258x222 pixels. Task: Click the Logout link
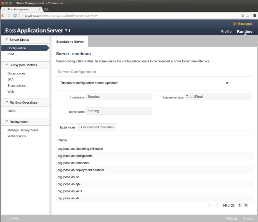[249, 218]
